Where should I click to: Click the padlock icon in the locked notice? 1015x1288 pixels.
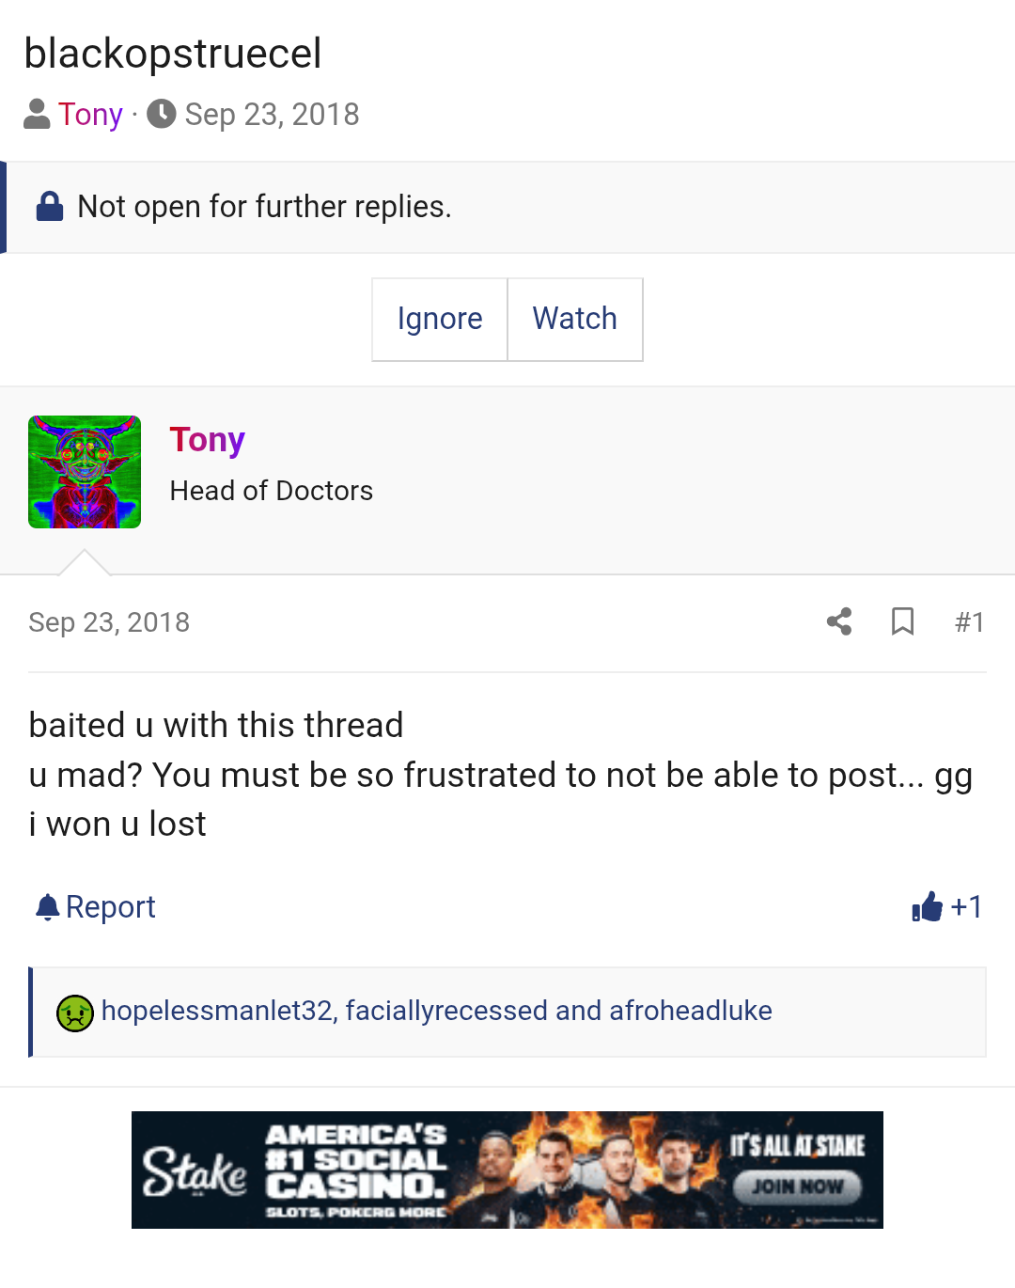pos(50,206)
